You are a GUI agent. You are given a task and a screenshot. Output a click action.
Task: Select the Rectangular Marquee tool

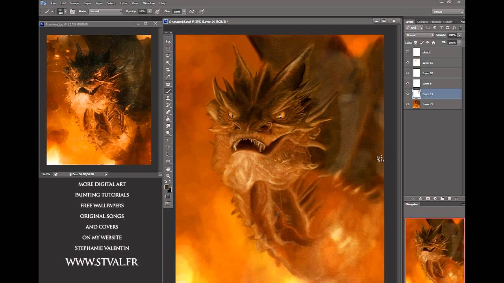(x=168, y=49)
